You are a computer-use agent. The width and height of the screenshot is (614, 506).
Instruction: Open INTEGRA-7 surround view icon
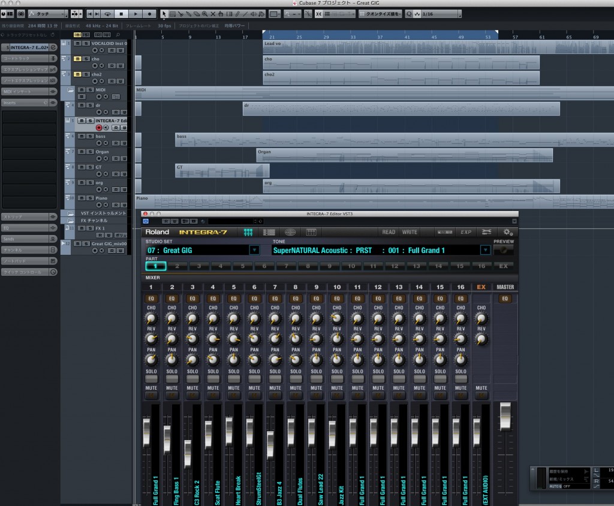[x=290, y=232]
